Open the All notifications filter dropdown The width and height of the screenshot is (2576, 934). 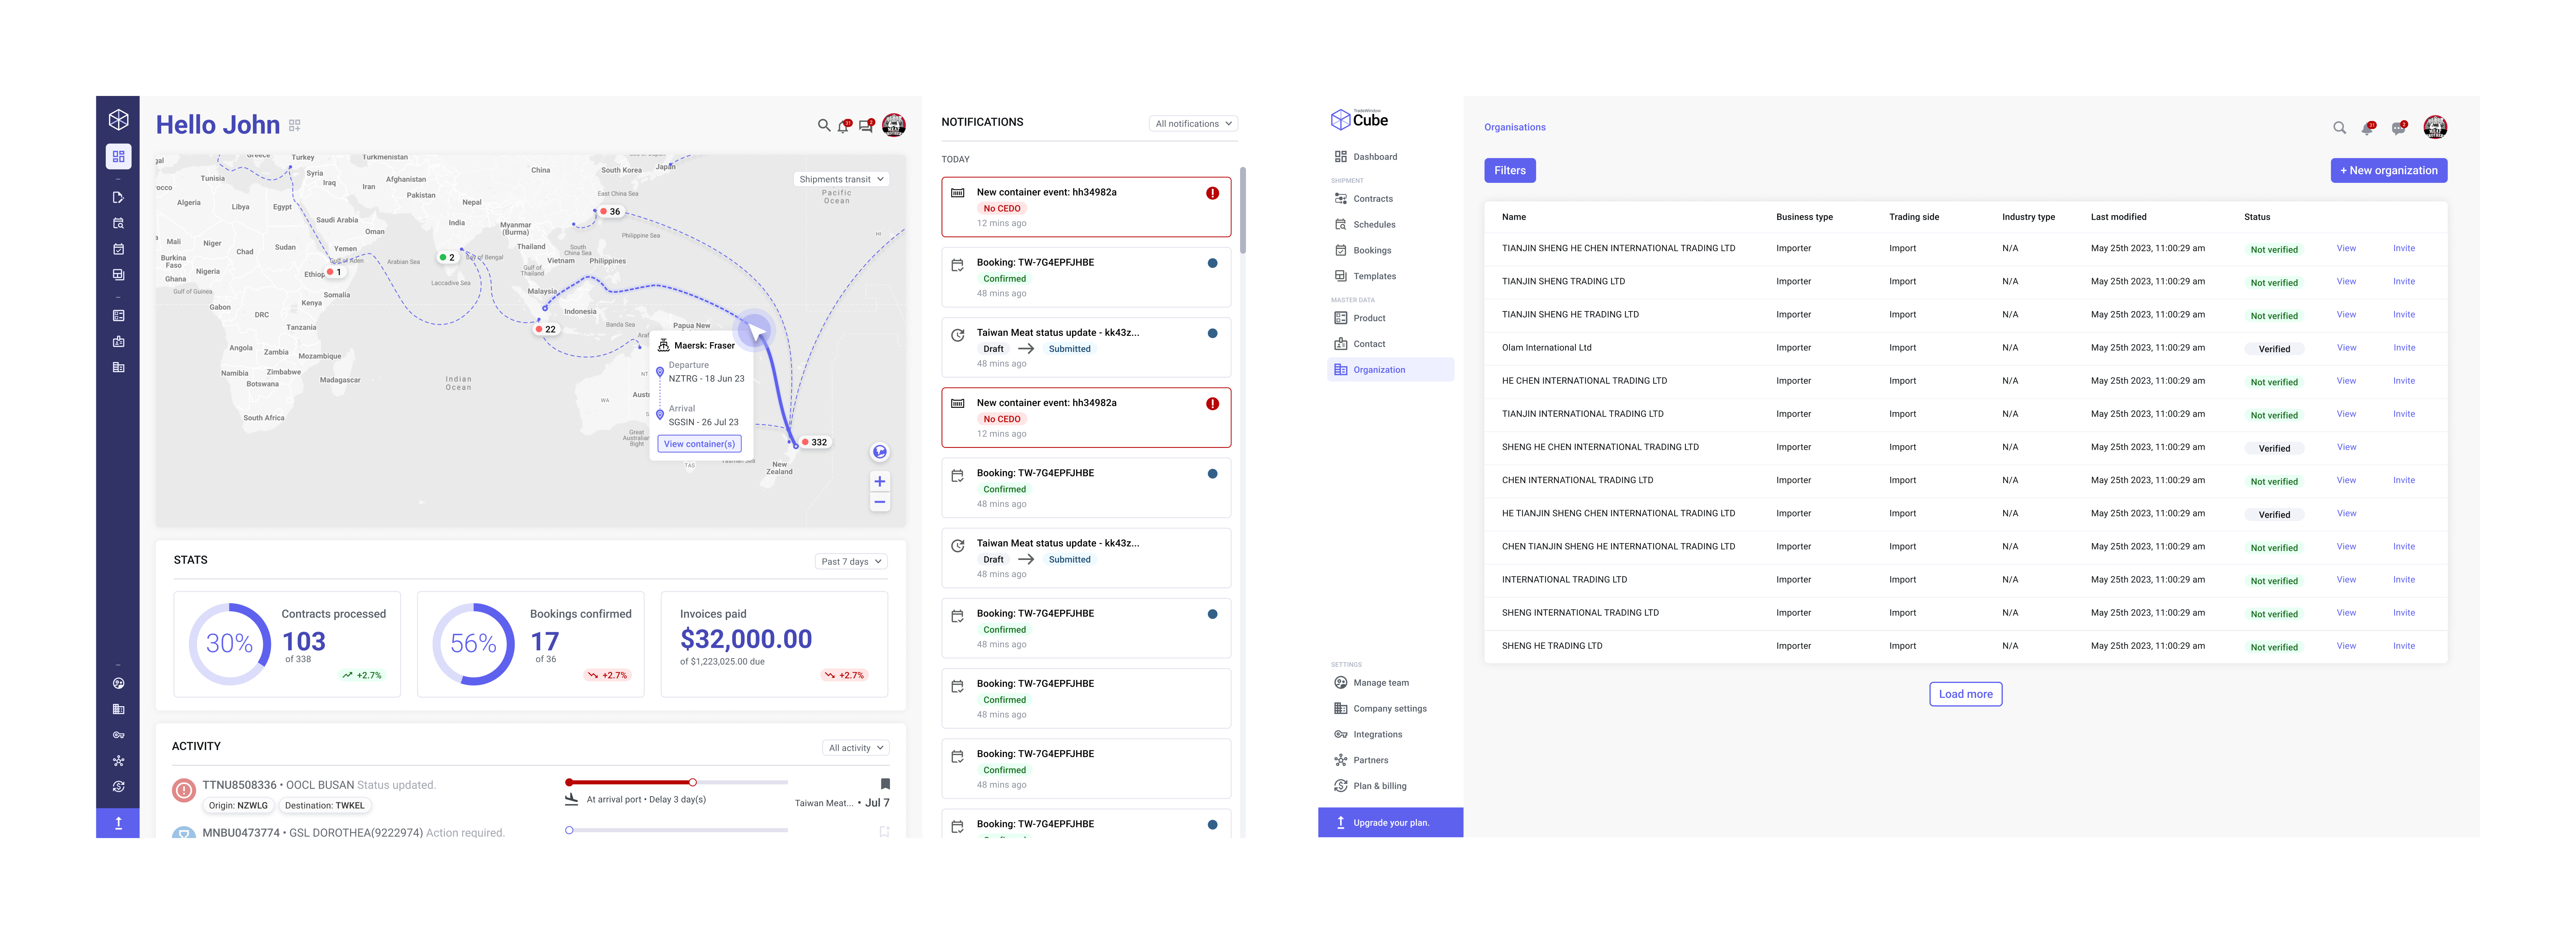pos(1193,124)
